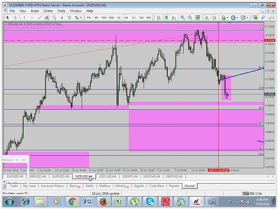Open periods clock dropdown
Viewport: 278px width, 209px height.
point(234,17)
